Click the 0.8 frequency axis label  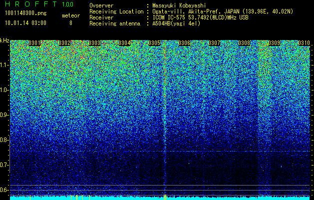tap(4, 140)
